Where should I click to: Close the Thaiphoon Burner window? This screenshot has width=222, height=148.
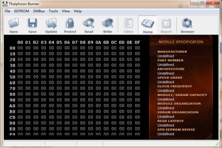[213, 3]
